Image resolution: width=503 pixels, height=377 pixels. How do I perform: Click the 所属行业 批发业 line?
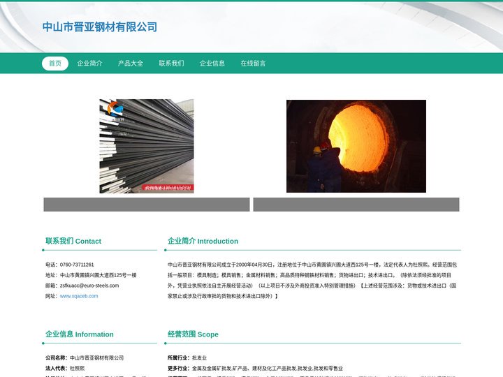click(187, 357)
